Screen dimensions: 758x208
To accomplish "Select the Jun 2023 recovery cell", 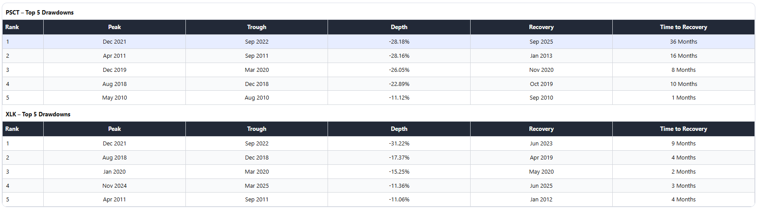I will [541, 144].
